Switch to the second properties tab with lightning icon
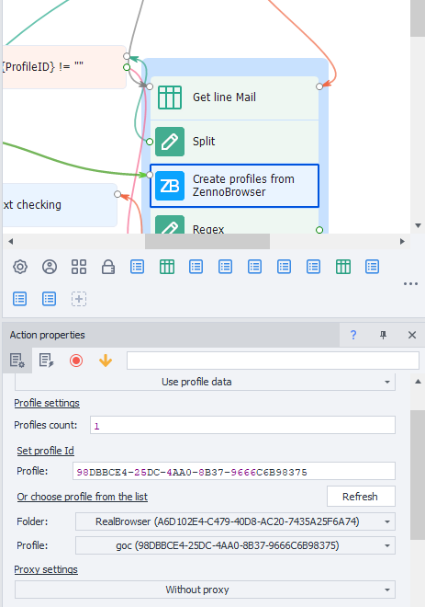This screenshot has height=607, width=425. click(x=47, y=361)
